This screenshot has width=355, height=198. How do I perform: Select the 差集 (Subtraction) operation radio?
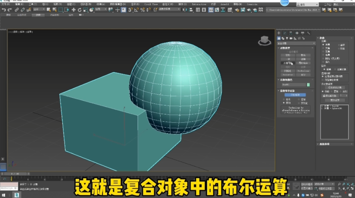323,52
